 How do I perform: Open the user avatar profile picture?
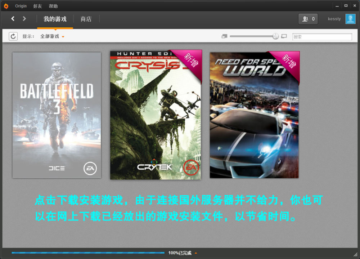coord(350,19)
